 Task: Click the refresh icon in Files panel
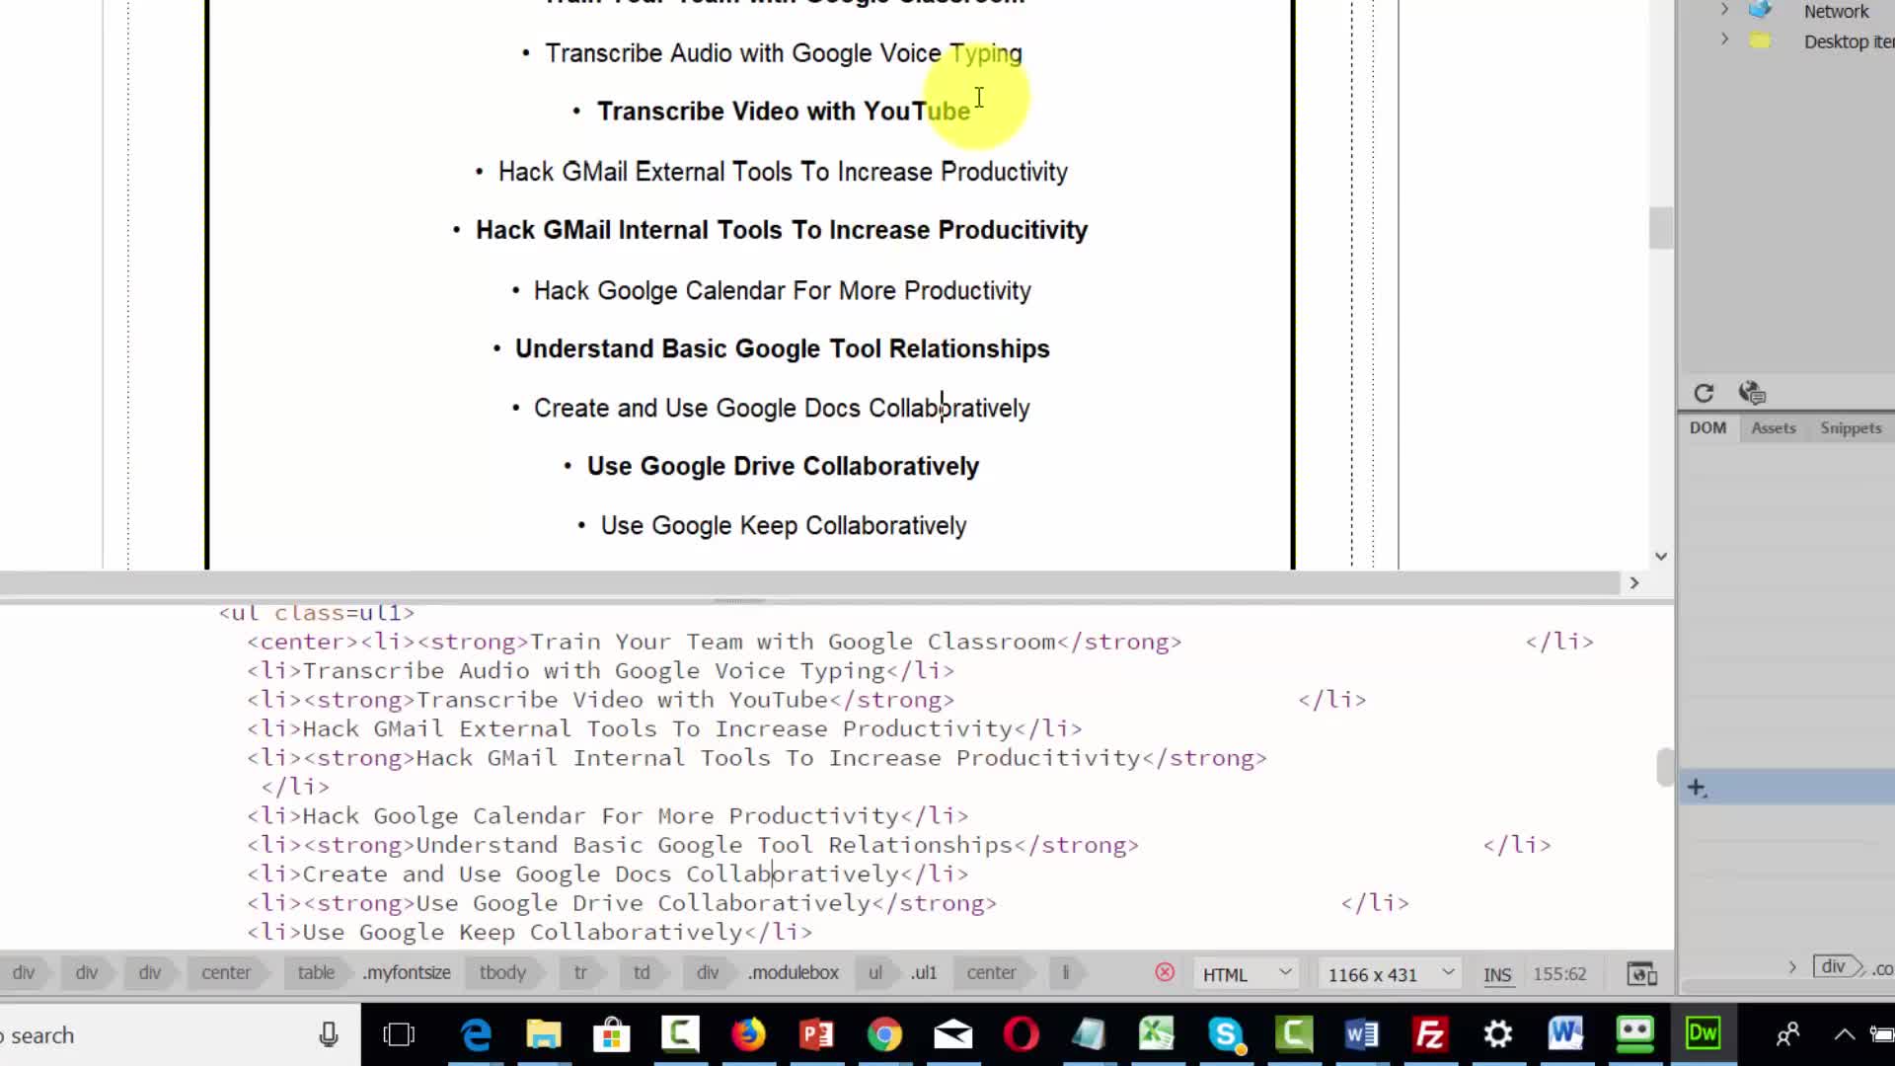(x=1704, y=393)
